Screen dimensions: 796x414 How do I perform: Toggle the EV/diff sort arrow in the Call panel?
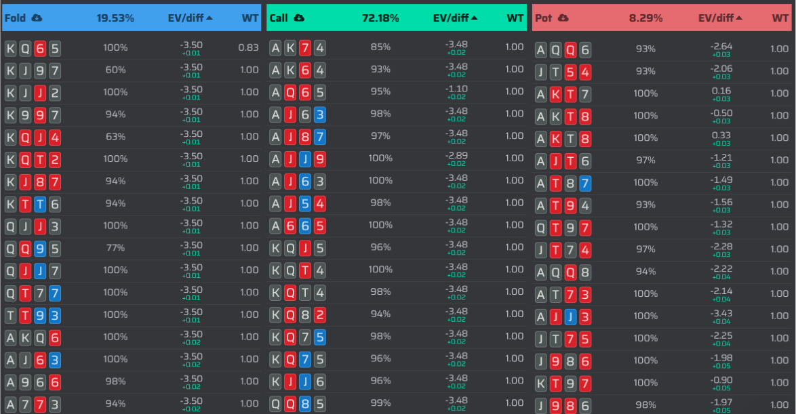click(474, 18)
